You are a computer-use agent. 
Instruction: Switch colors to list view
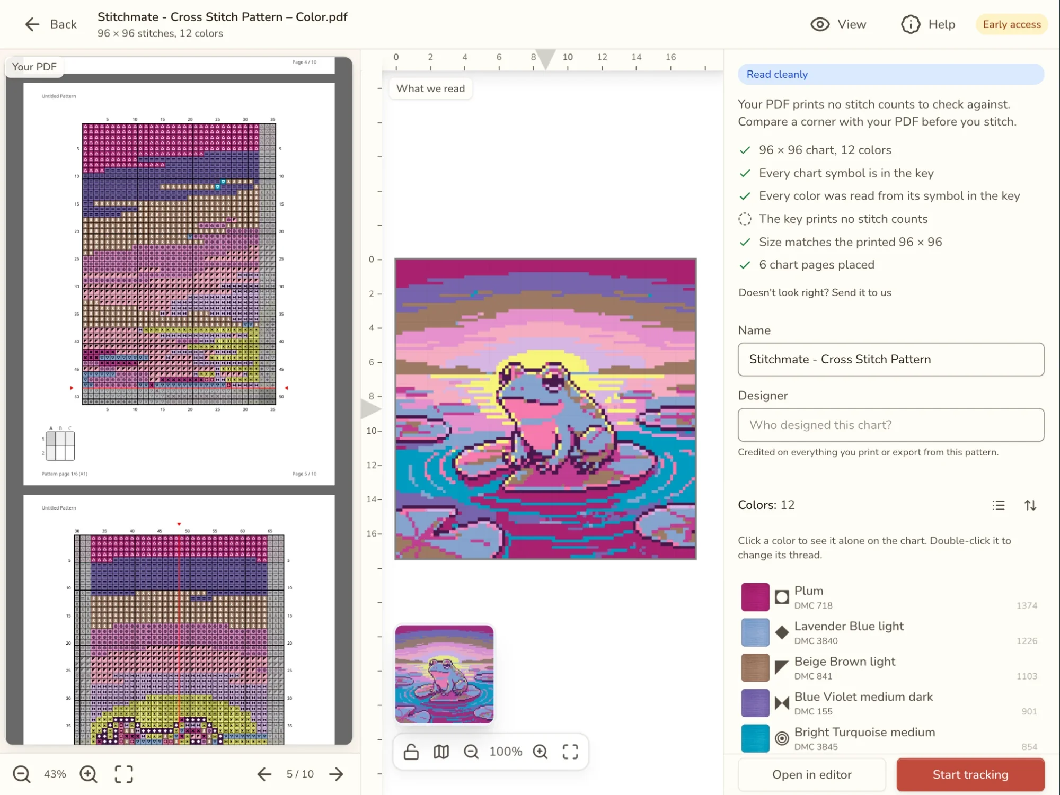pyautogui.click(x=999, y=505)
